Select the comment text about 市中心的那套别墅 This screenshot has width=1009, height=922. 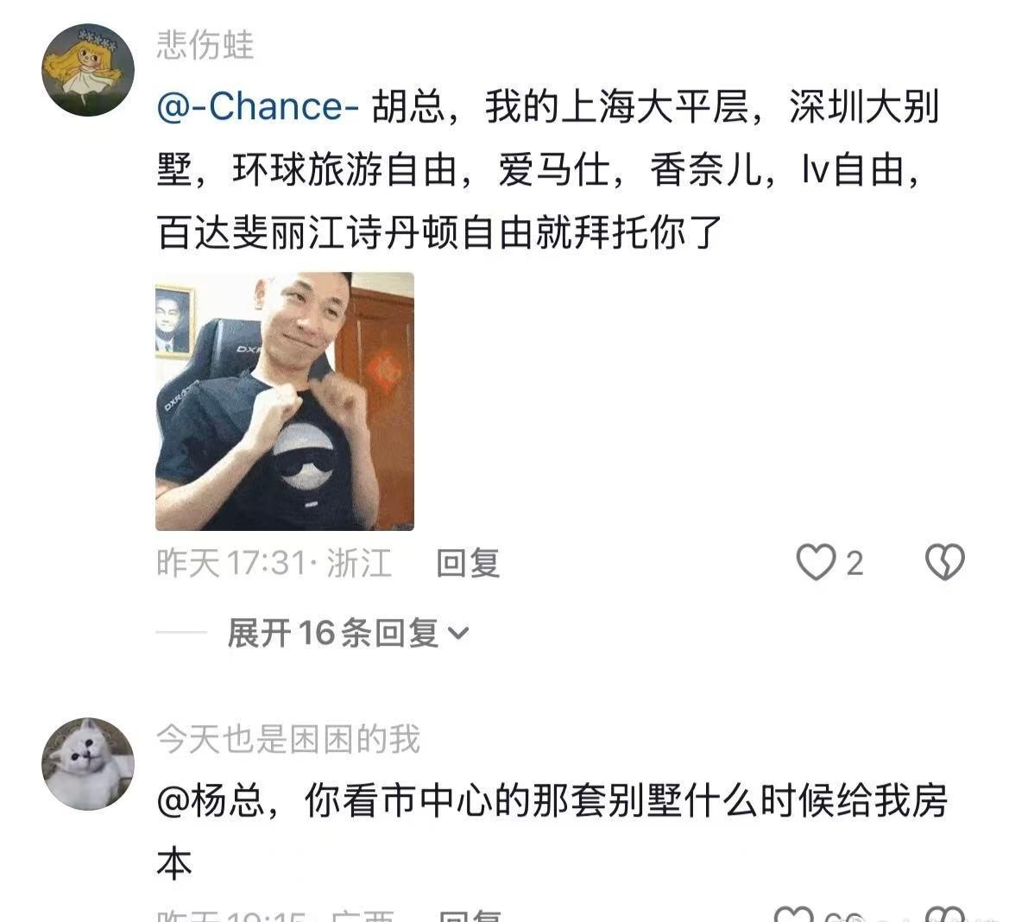[x=552, y=832]
